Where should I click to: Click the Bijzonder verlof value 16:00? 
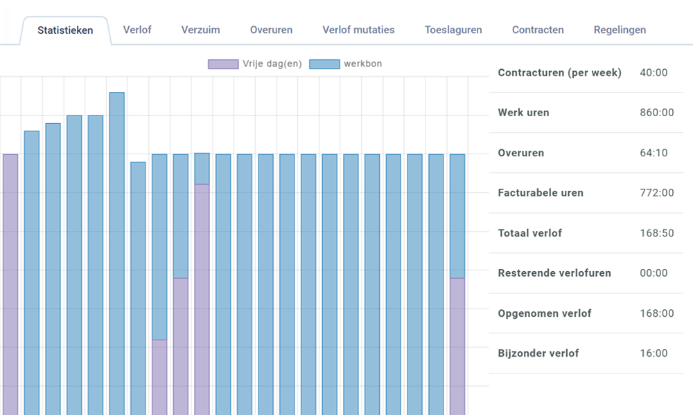pos(653,353)
